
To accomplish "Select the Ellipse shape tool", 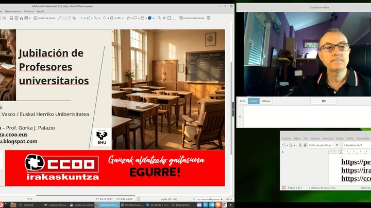I will pyautogui.click(x=70, y=18).
